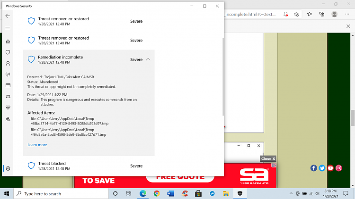Open App & browser control icon

(8, 85)
